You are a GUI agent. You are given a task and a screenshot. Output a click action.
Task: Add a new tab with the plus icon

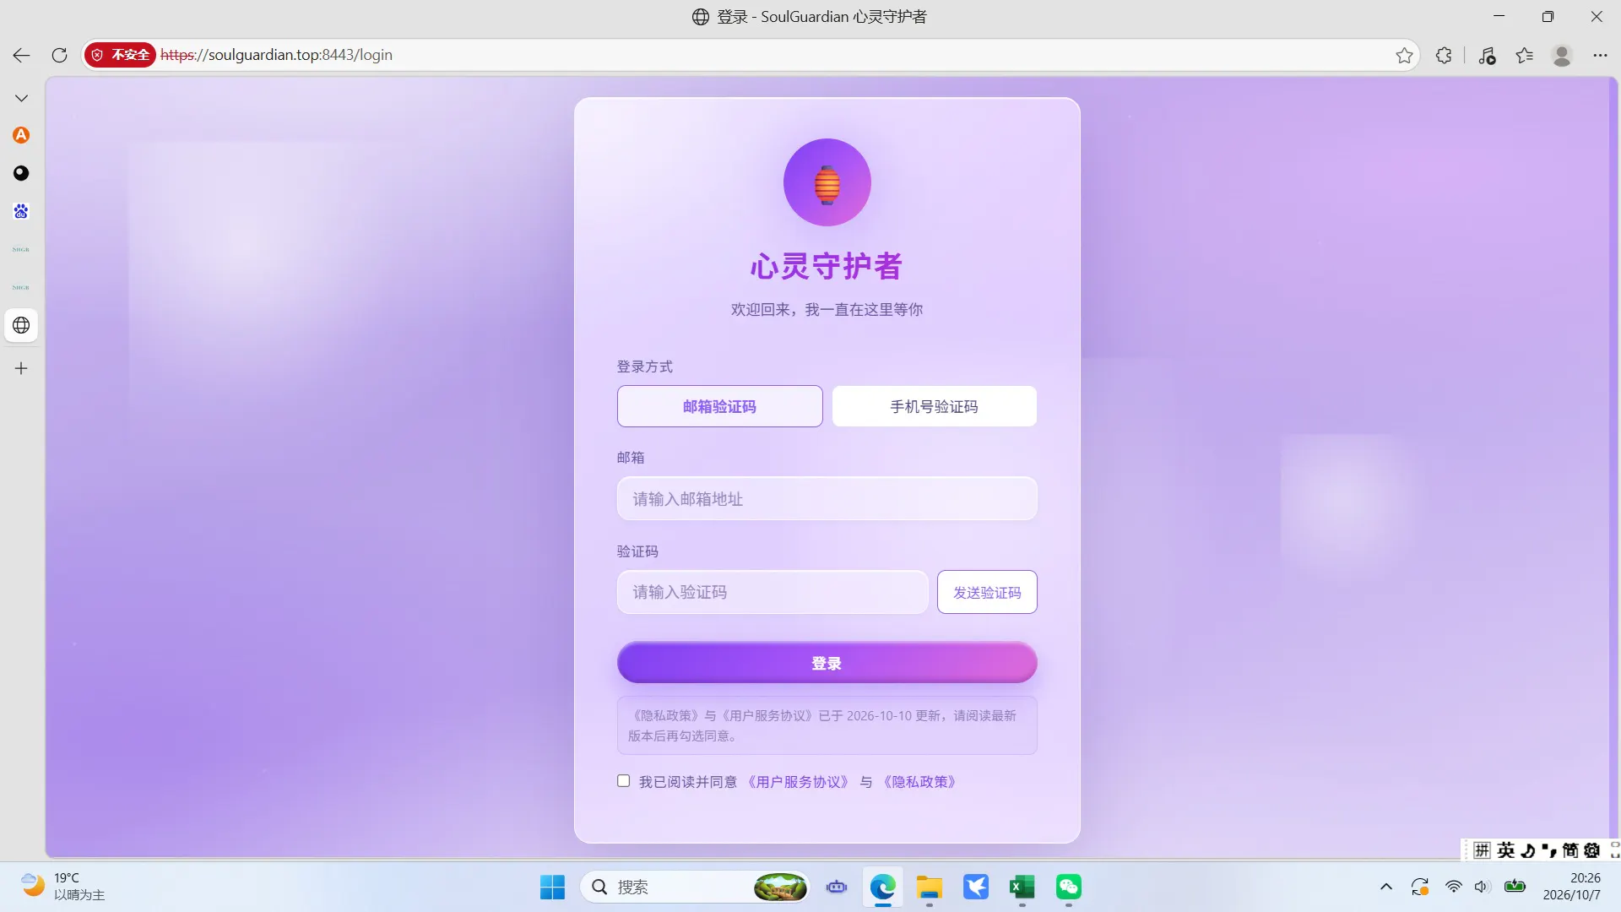coord(21,368)
